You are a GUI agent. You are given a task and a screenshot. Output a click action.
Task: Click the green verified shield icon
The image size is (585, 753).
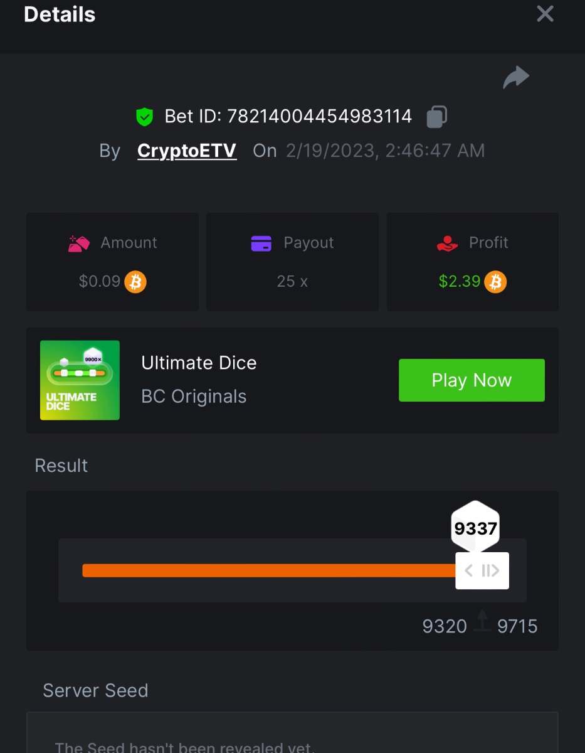tap(145, 117)
